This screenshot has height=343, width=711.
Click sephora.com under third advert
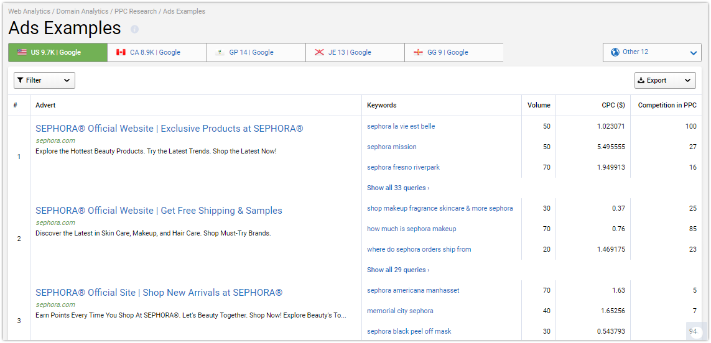point(55,304)
